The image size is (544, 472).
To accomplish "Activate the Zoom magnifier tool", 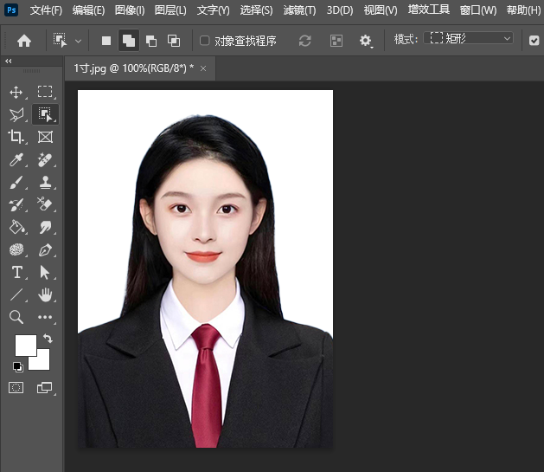I will pos(16,317).
